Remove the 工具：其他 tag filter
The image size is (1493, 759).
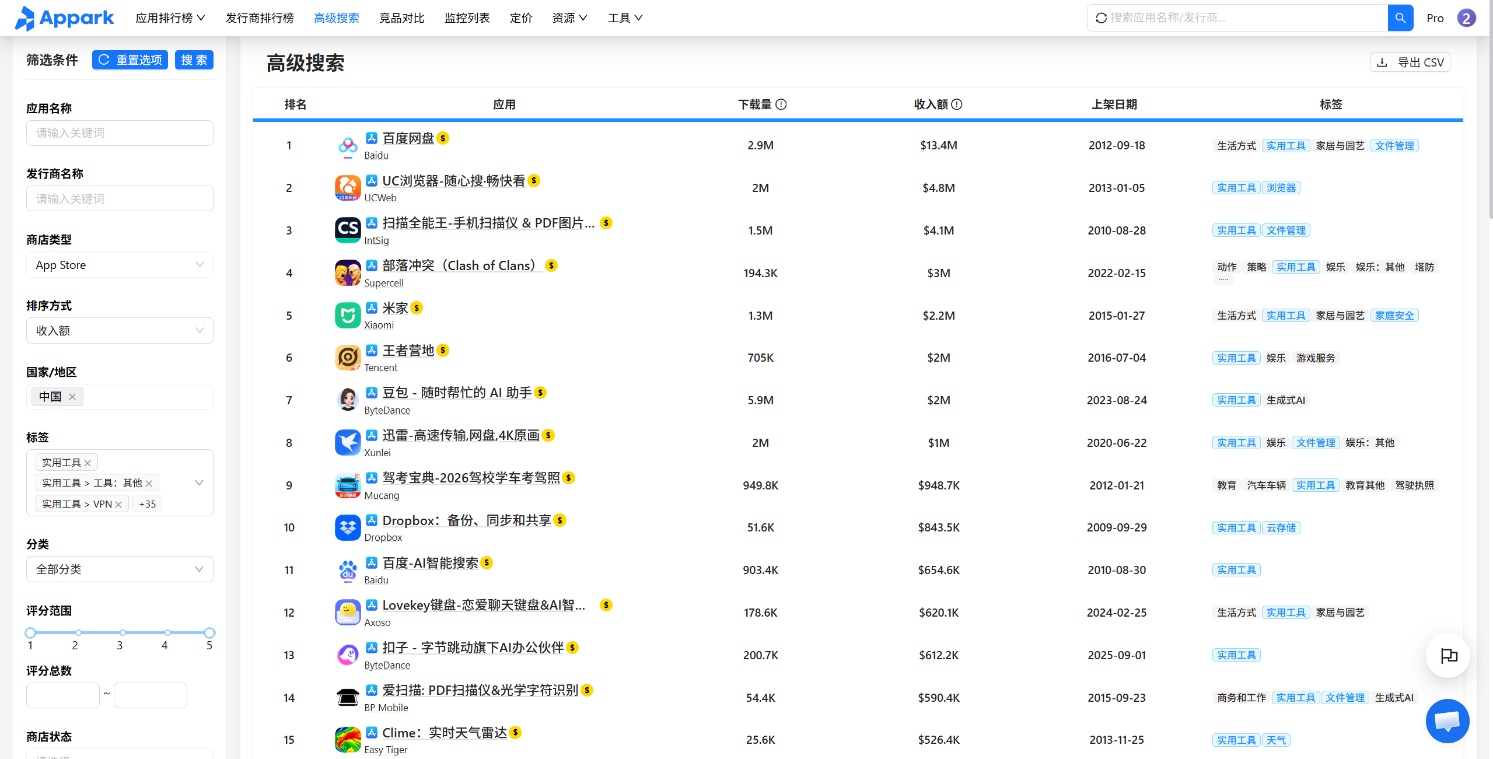click(x=149, y=484)
